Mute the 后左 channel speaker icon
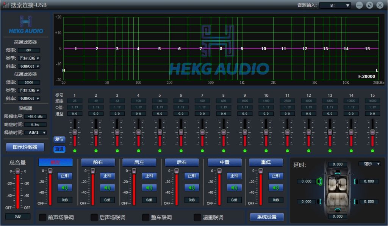The image size is (388, 226). [149, 188]
